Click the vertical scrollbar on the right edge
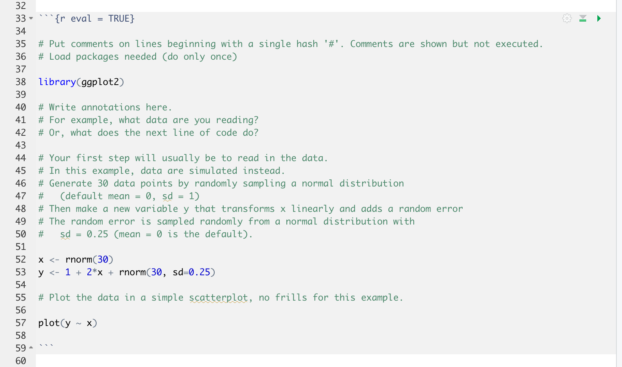This screenshot has height=367, width=622. [619, 183]
